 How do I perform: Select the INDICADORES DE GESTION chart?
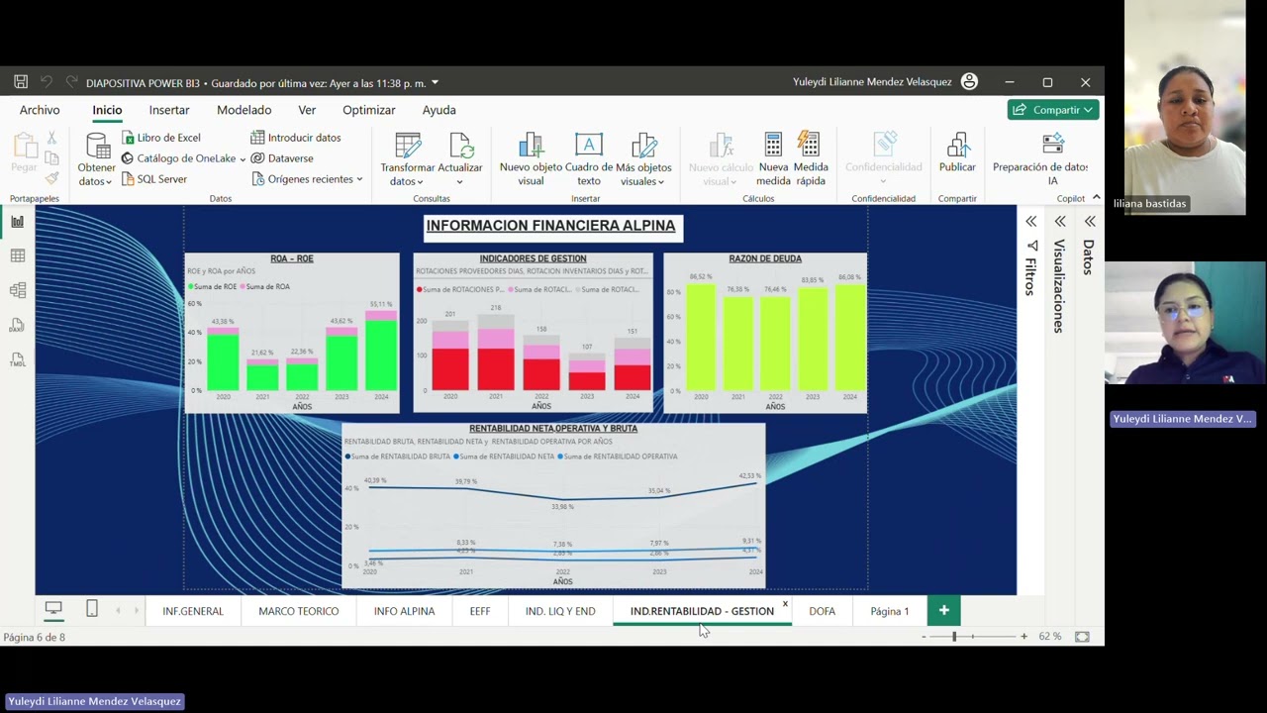(x=533, y=333)
